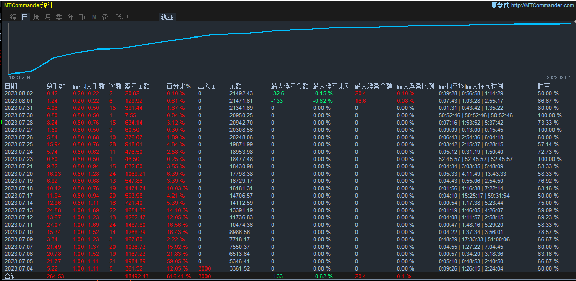
Task: Open the 周 weekly statistics tab
Action: 37,17
